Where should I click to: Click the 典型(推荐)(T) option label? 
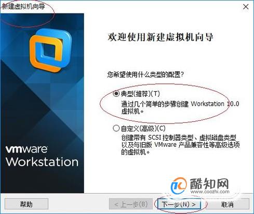140,94
